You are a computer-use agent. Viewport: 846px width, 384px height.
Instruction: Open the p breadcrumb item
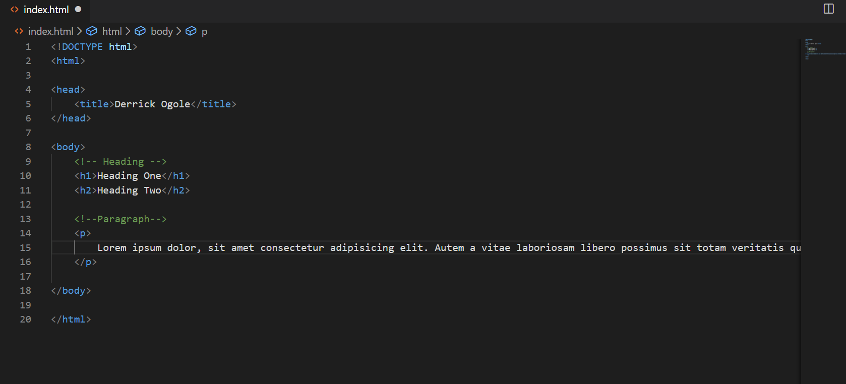[x=204, y=32]
